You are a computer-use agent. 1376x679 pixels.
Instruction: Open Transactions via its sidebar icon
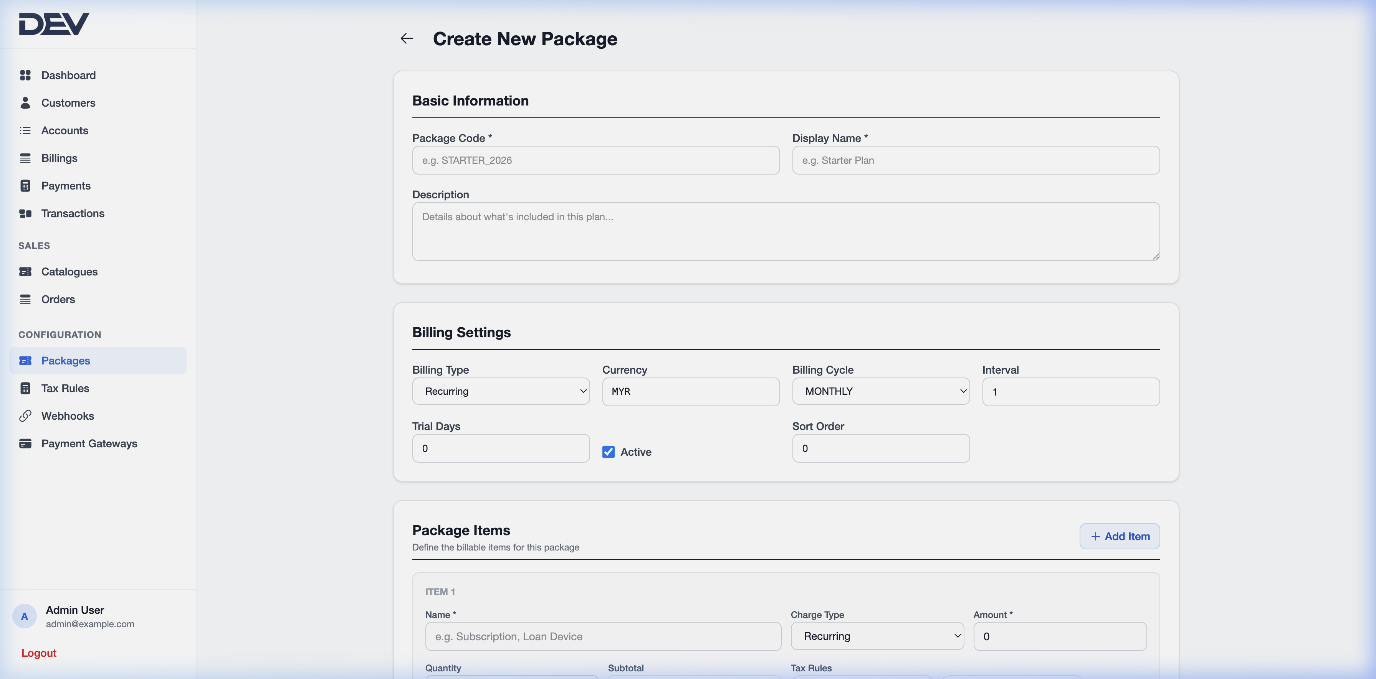tap(26, 213)
